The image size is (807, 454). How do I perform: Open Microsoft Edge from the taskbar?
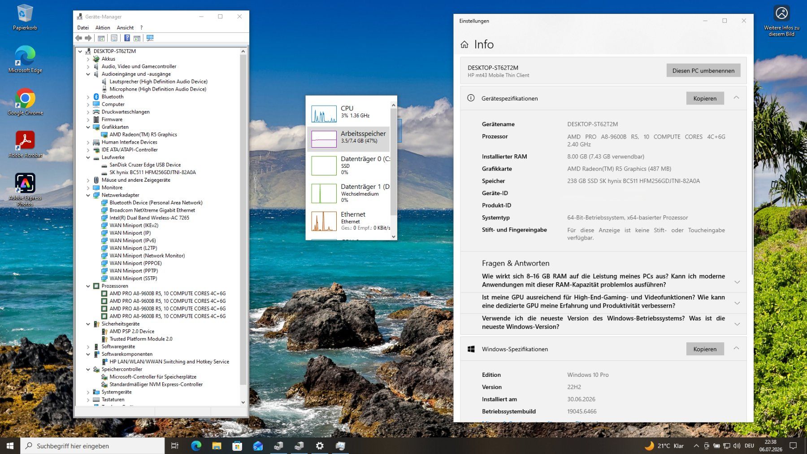tap(196, 445)
